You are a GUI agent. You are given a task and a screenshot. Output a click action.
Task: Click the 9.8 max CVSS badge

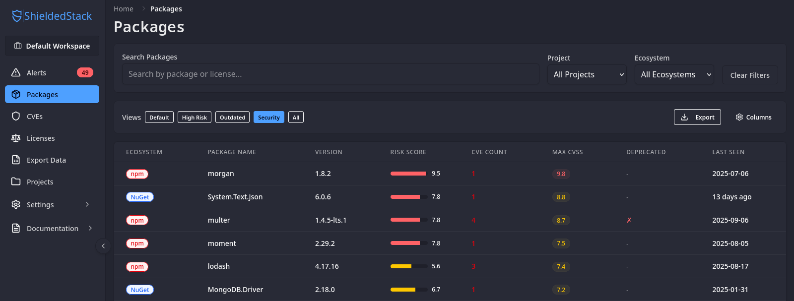[x=561, y=174]
